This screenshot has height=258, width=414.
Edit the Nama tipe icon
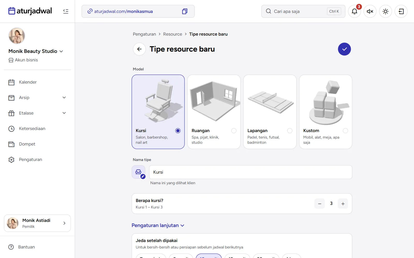(139, 172)
